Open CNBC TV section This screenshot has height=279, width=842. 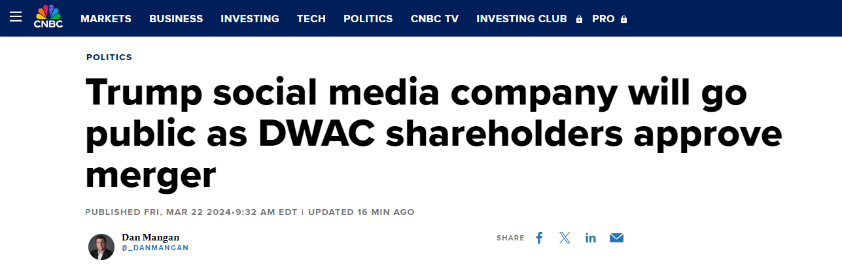click(x=434, y=19)
